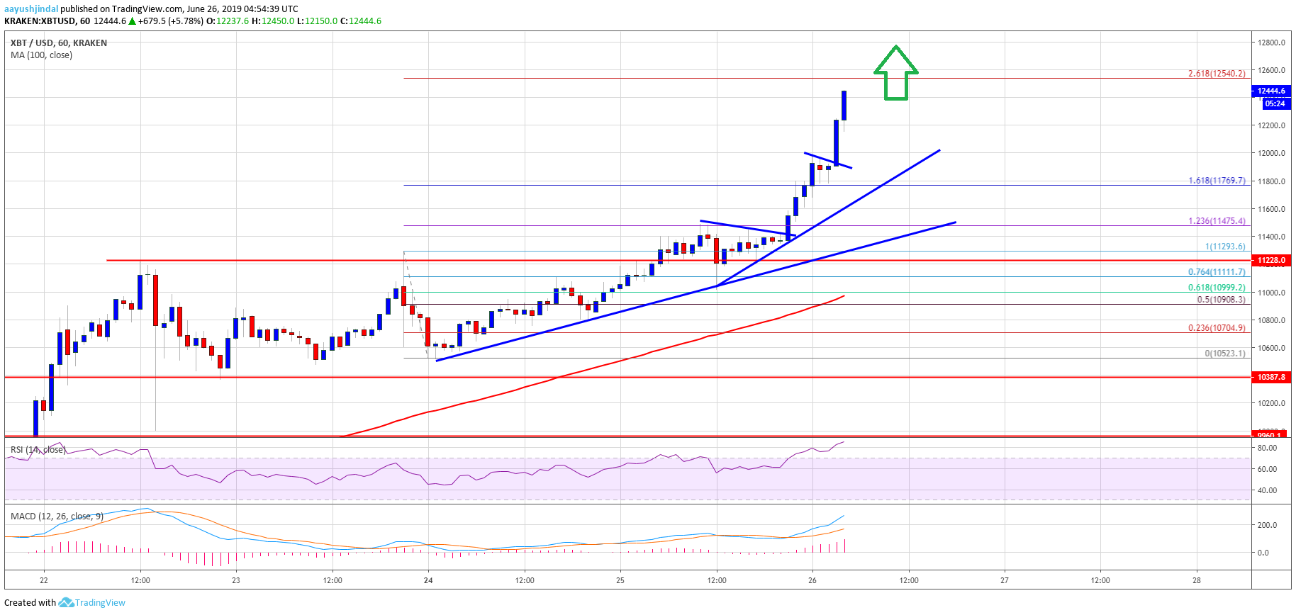Click the 0.236(10704.9) Fibonacci level label

pos(1217,328)
